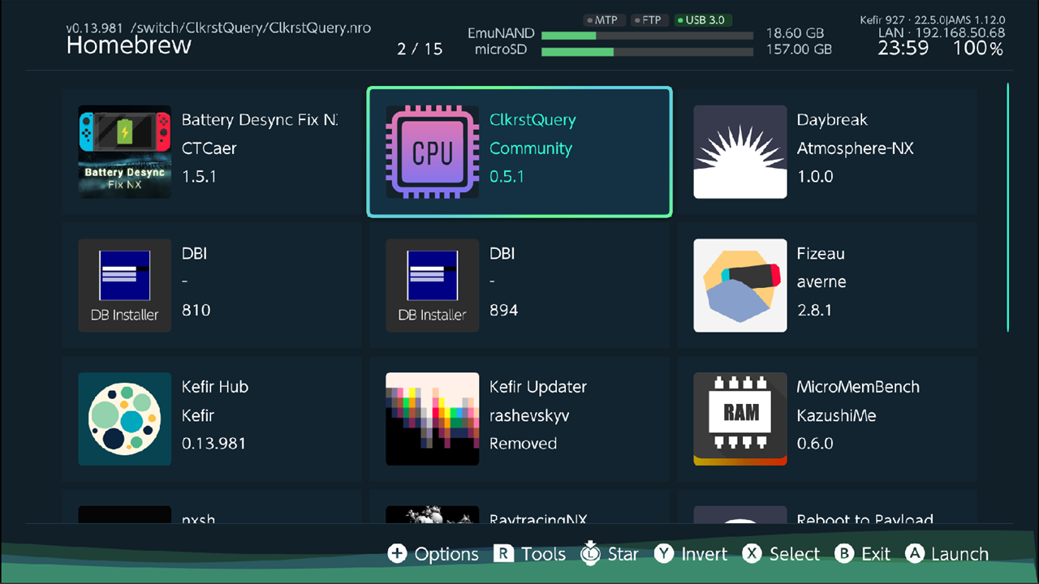Open the Daybreak sunrise icon
This screenshot has width=1039, height=584.
tap(739, 152)
